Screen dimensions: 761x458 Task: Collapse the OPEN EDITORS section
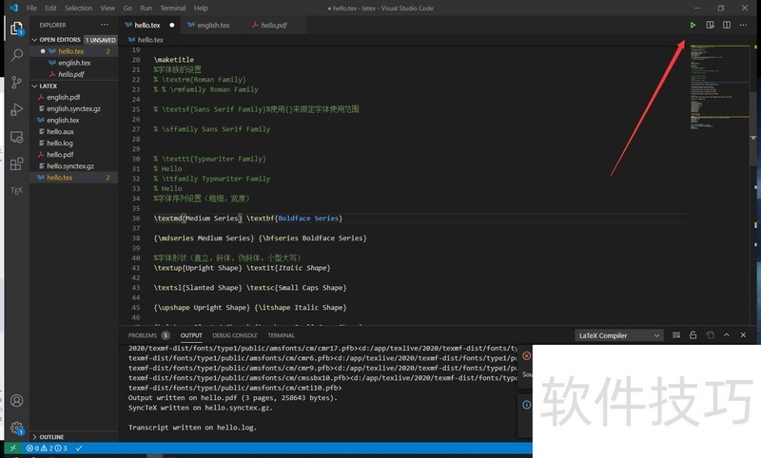point(59,40)
